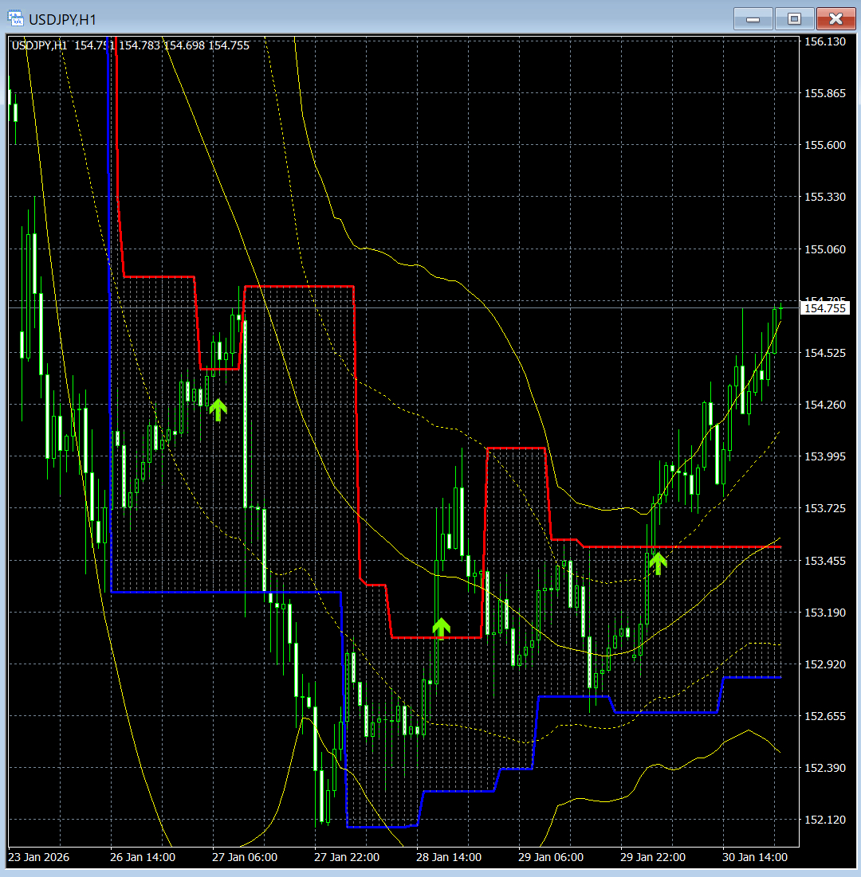Click the 152.655 price scale label
Screen dimensions: 861x877
[824, 716]
